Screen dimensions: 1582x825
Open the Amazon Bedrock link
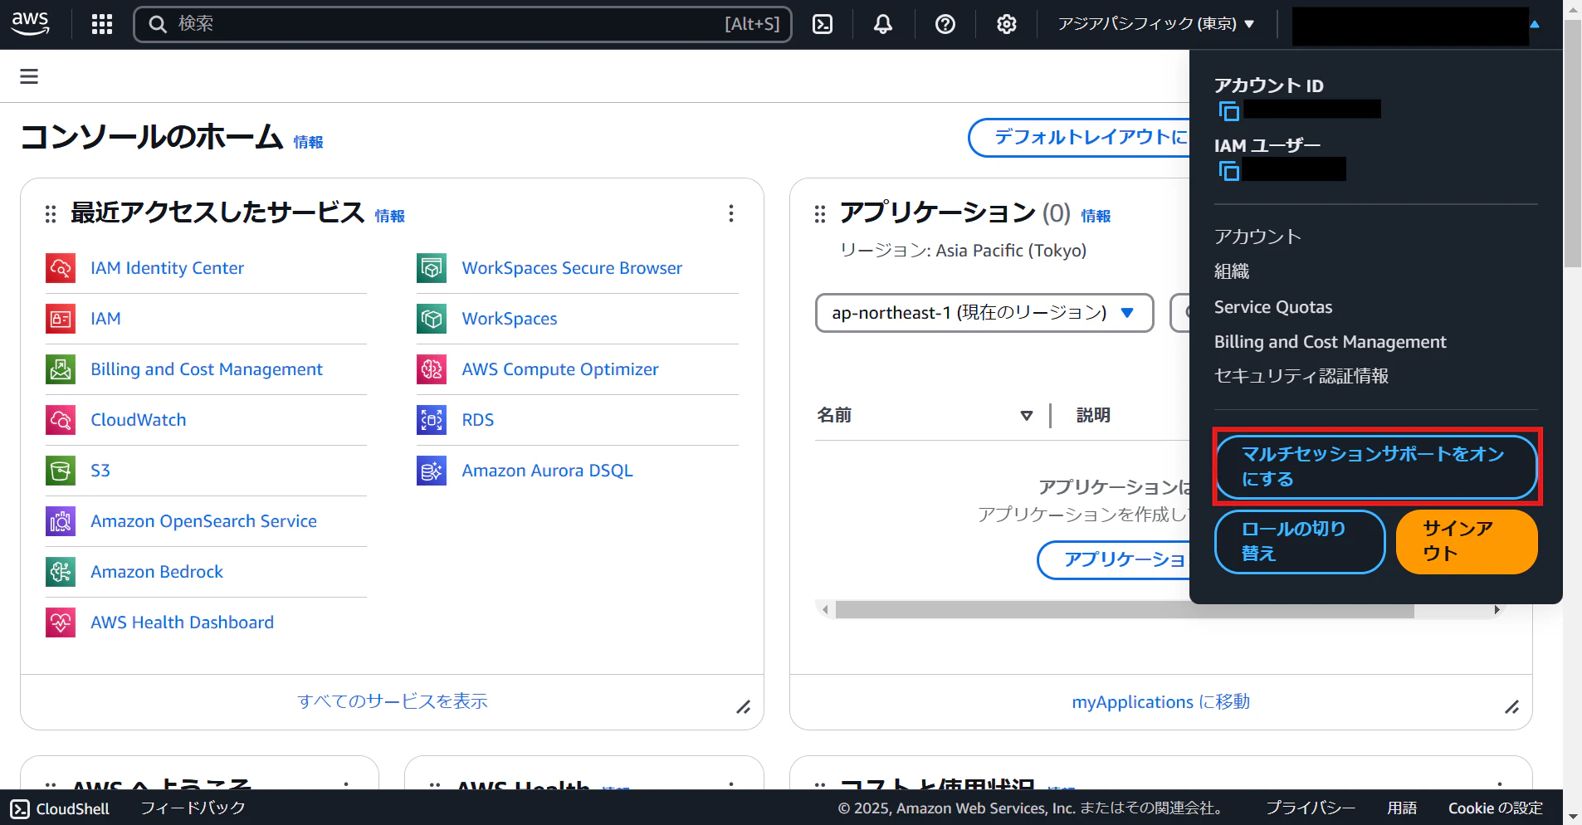[x=157, y=572]
